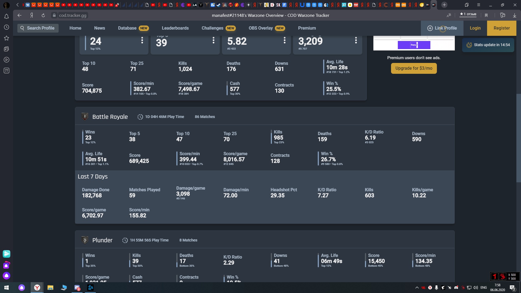Click the Score 704,875 value
Screen dimensions: 521x293
coord(92,91)
